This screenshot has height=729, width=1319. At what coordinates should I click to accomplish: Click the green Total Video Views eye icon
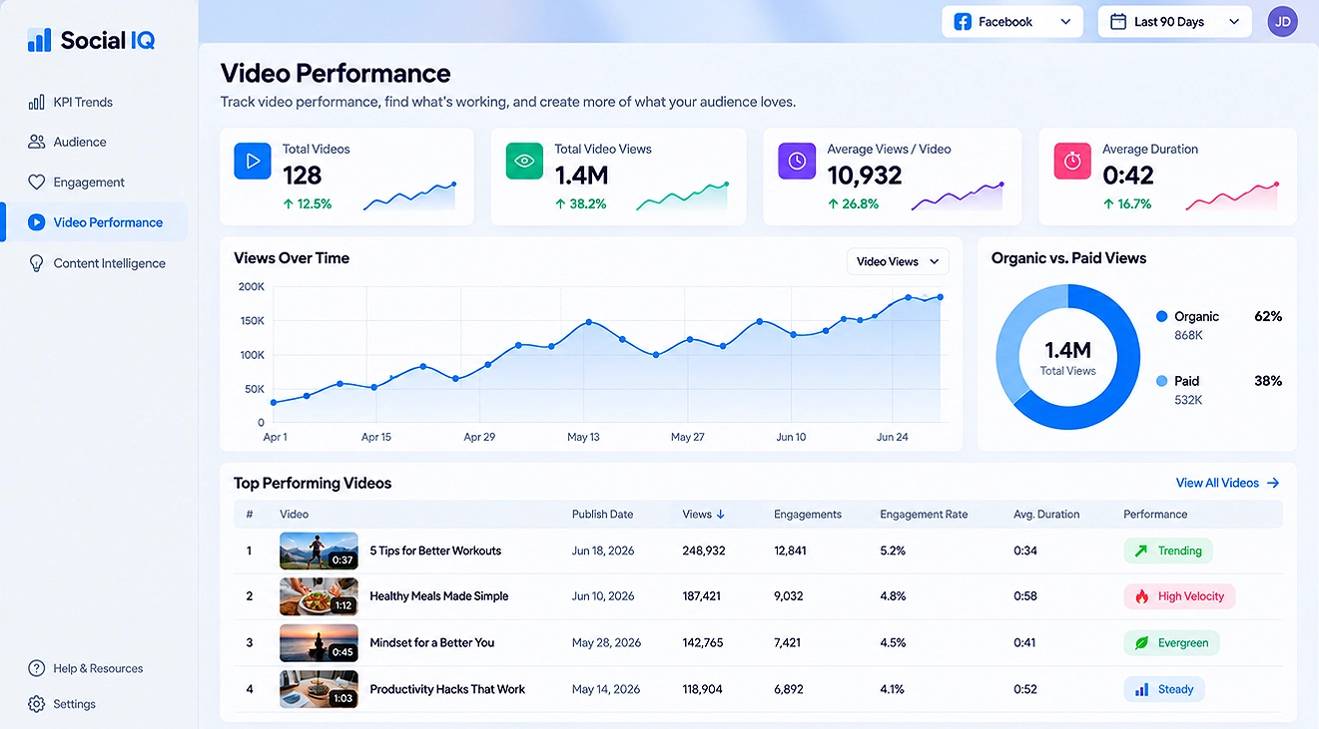[x=524, y=161]
